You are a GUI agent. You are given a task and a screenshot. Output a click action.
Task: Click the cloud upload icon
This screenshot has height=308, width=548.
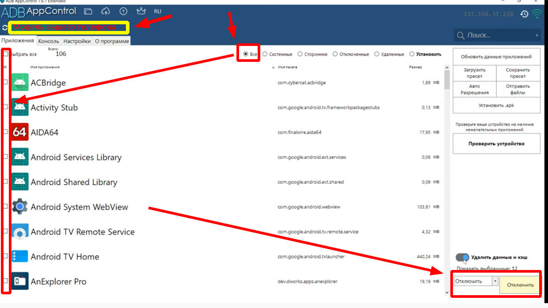(x=106, y=11)
